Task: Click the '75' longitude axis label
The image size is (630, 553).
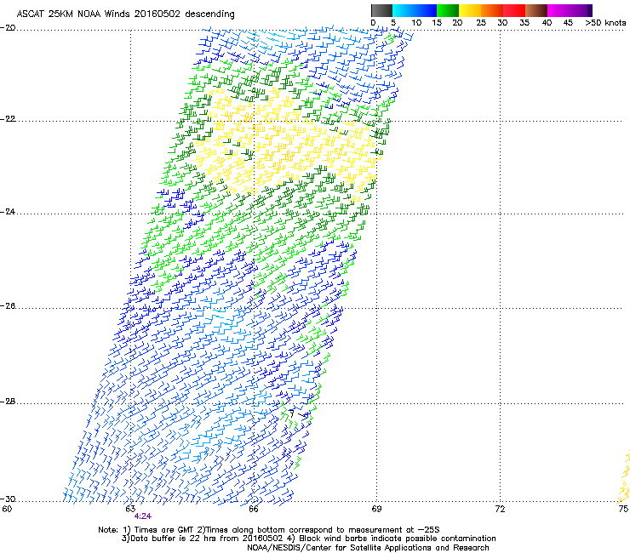Action: [623, 509]
